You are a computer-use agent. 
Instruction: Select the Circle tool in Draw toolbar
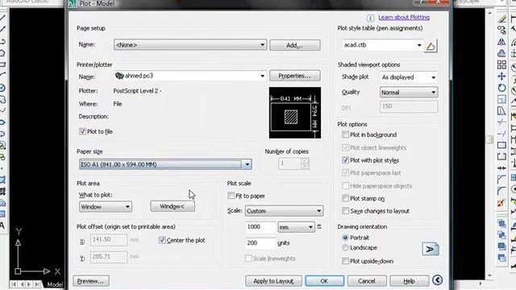[2, 88]
